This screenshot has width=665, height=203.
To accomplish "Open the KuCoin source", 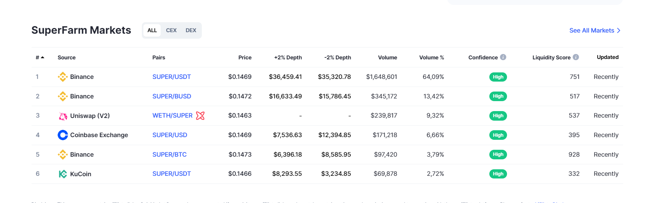I will (81, 174).
